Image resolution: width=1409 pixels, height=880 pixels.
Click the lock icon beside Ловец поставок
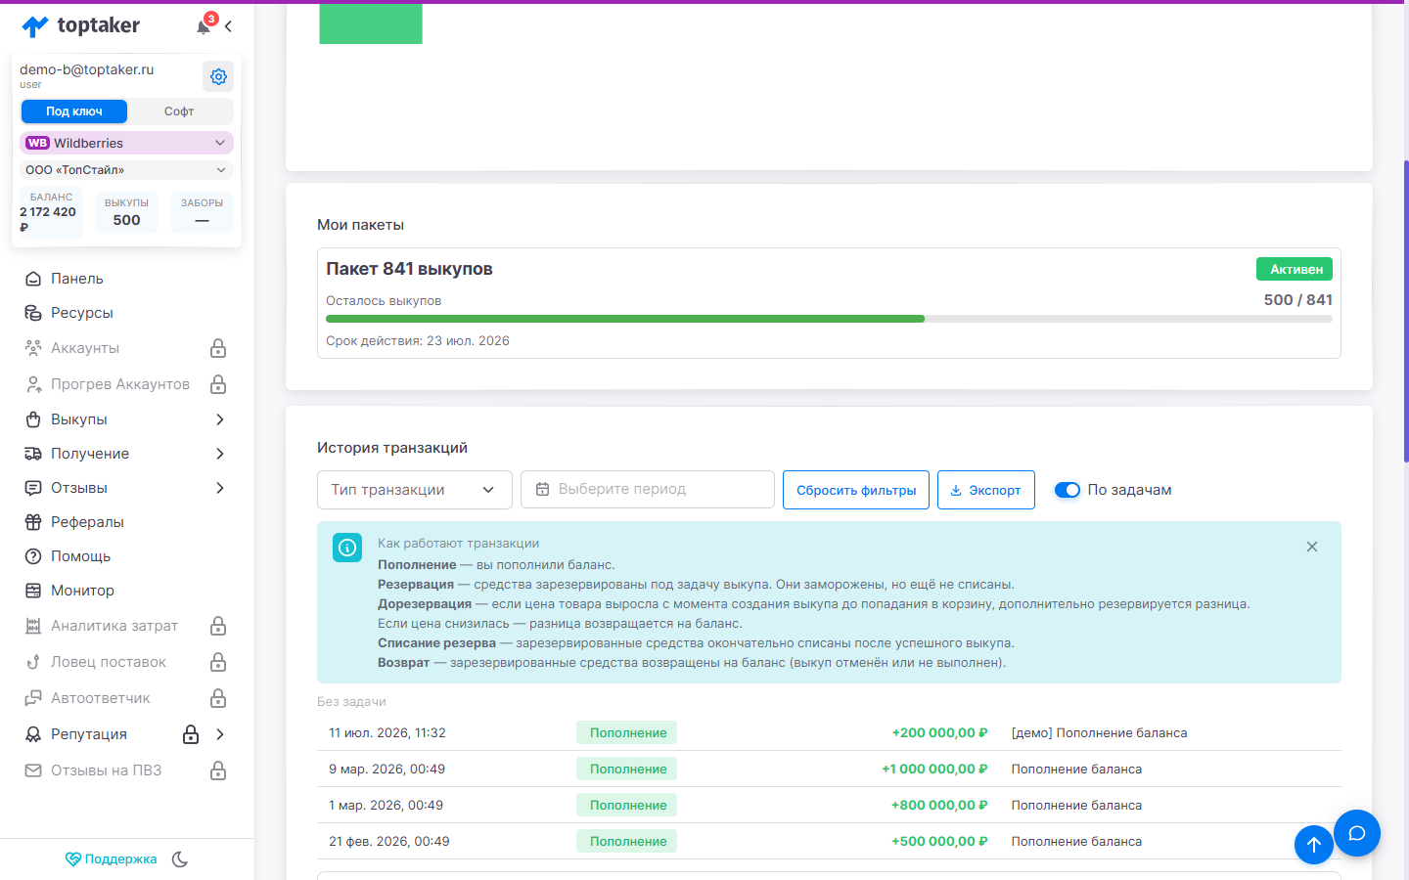tap(218, 662)
